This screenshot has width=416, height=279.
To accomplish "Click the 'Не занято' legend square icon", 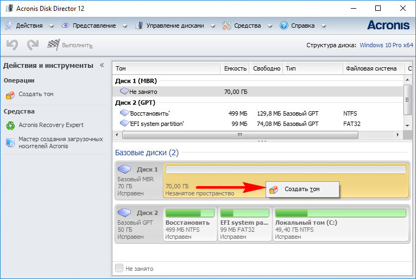I will (x=119, y=268).
